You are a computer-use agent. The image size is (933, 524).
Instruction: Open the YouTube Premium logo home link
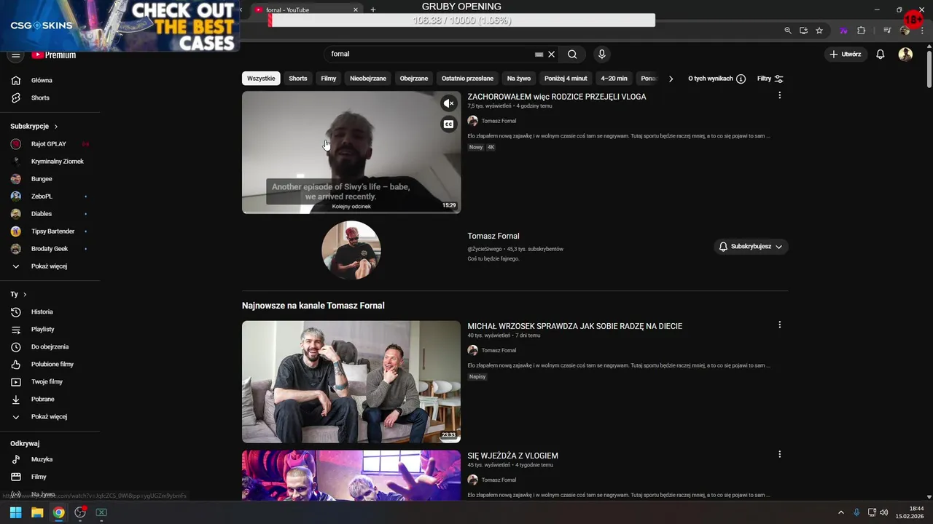coord(54,55)
